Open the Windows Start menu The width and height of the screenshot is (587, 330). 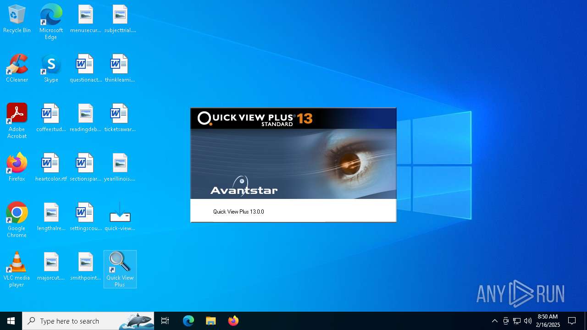(x=11, y=321)
